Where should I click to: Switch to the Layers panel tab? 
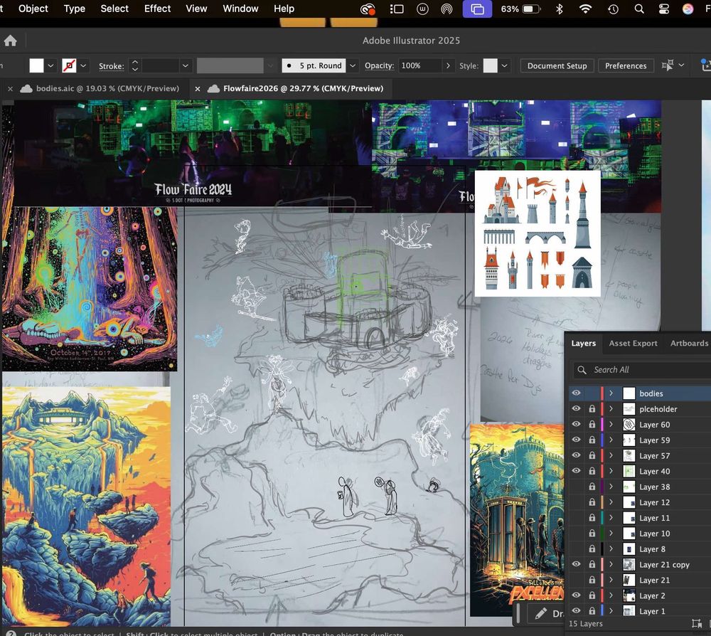coord(583,344)
